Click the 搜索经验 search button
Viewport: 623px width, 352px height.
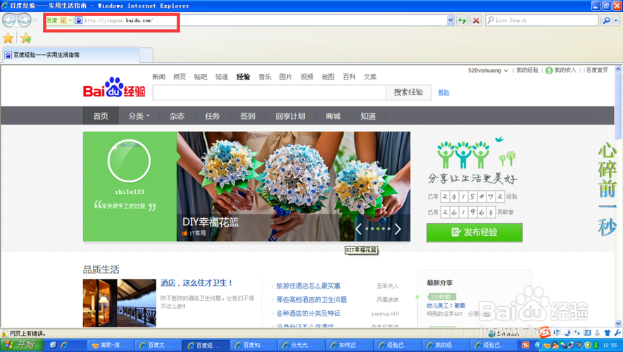click(x=408, y=92)
